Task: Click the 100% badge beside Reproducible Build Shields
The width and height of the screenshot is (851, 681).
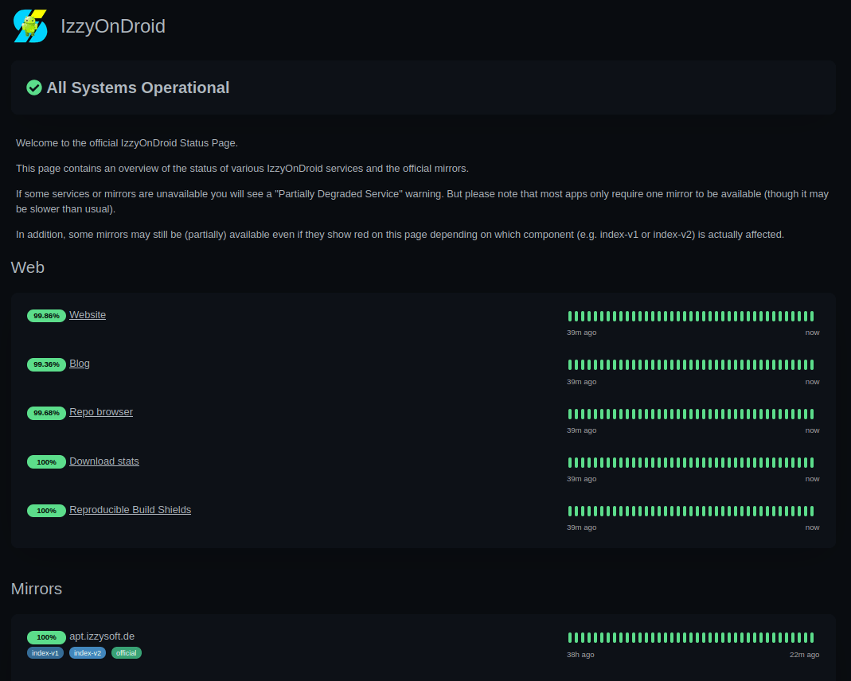Action: pos(46,510)
